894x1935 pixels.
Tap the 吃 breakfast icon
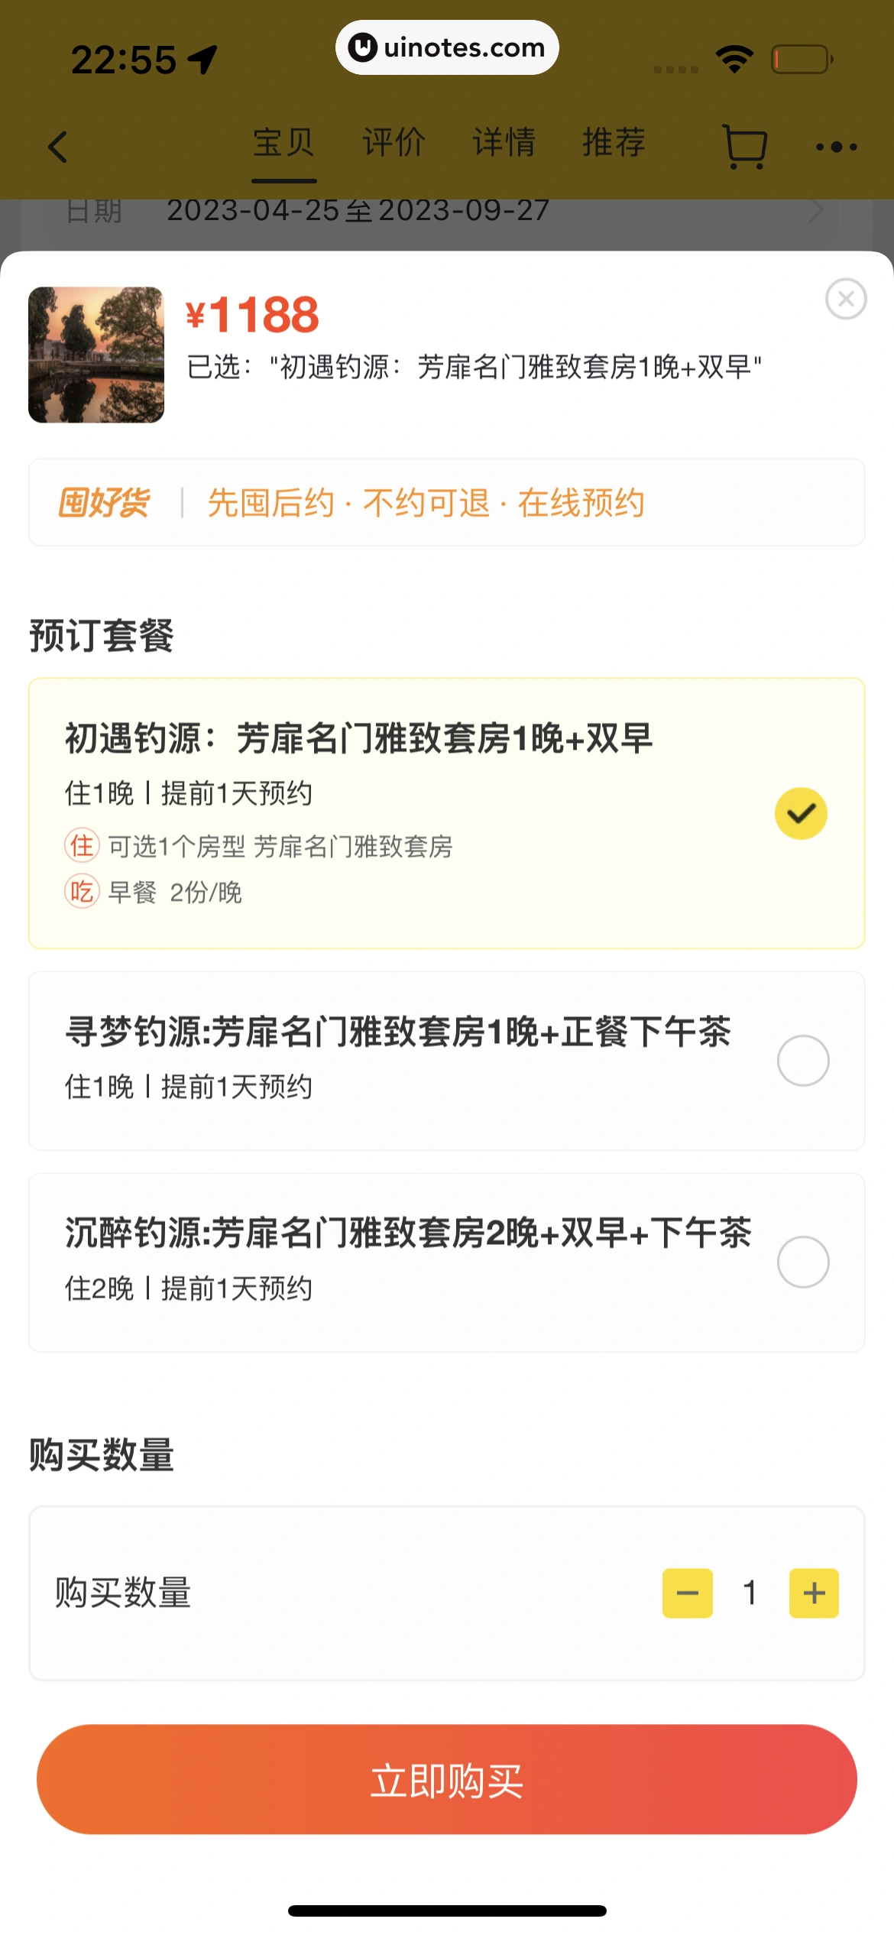click(x=82, y=891)
